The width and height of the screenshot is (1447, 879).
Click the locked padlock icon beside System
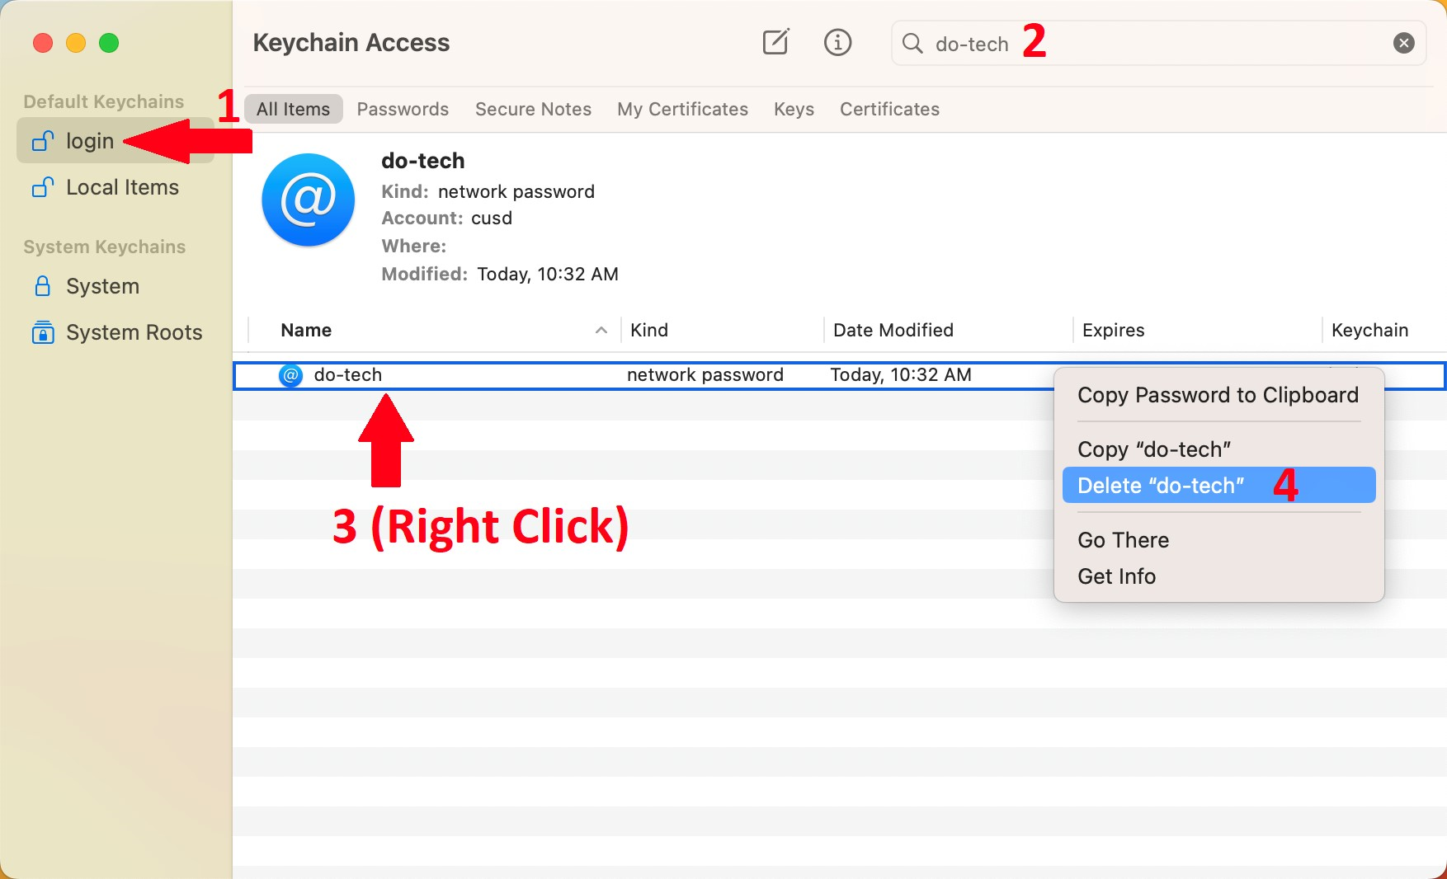click(43, 286)
